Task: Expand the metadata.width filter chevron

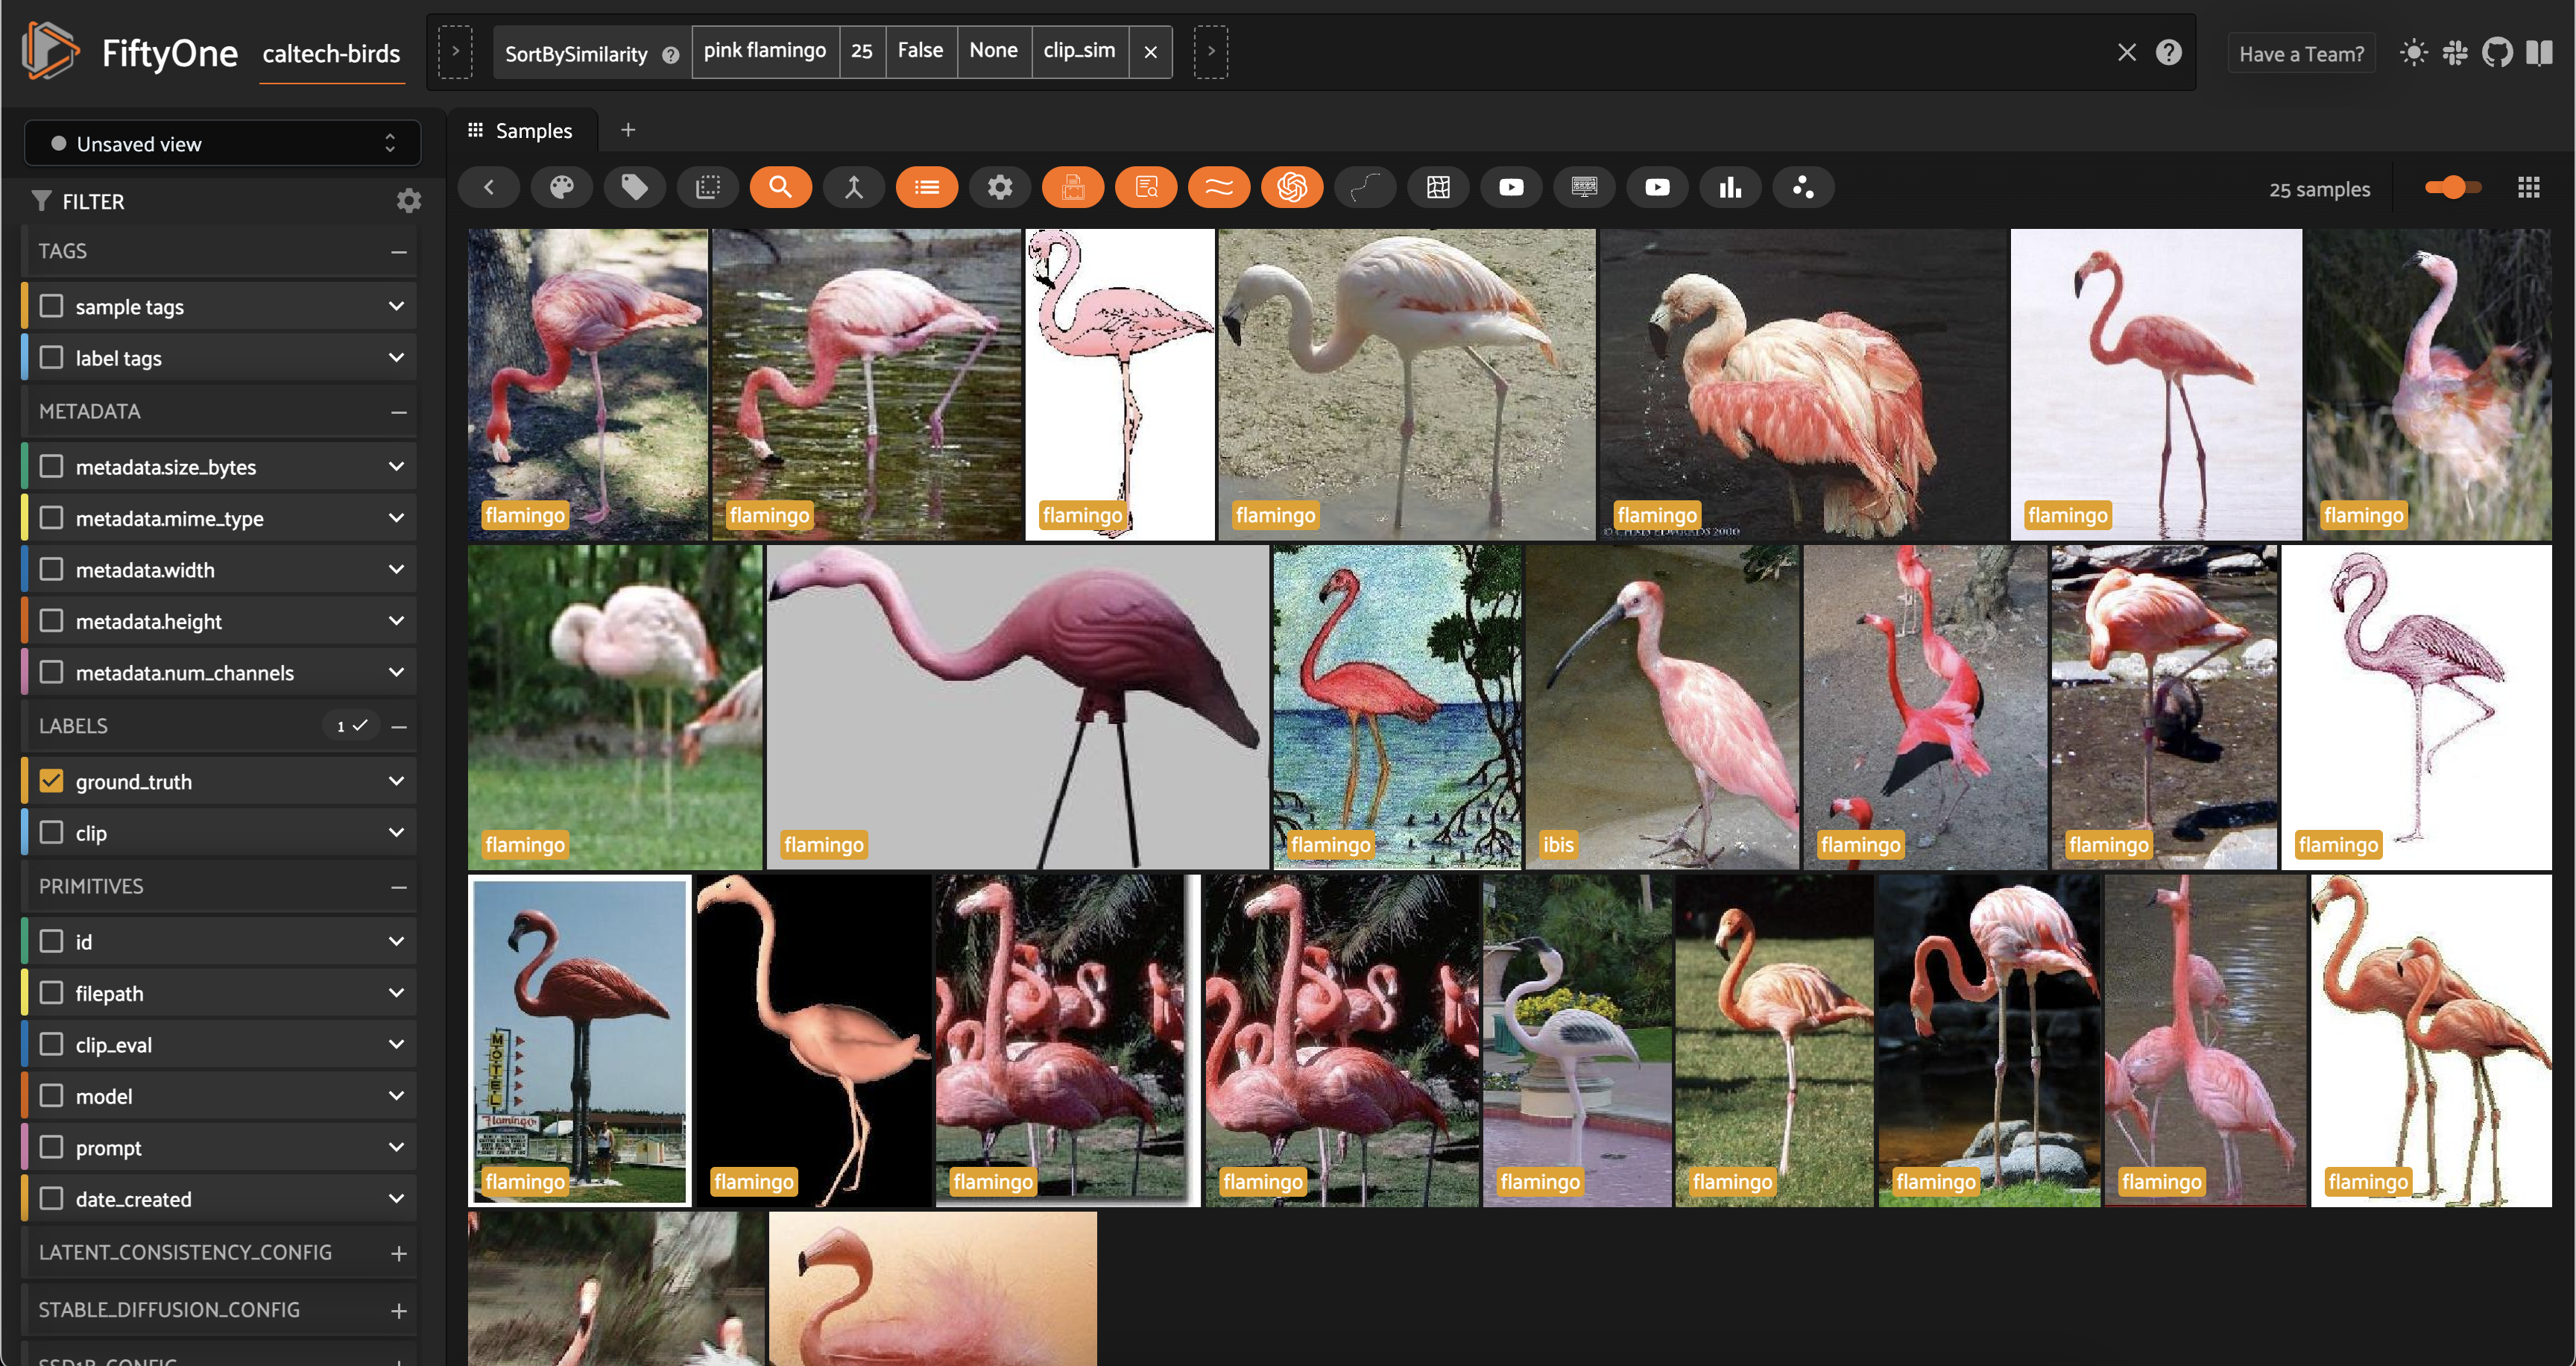Action: coord(396,569)
